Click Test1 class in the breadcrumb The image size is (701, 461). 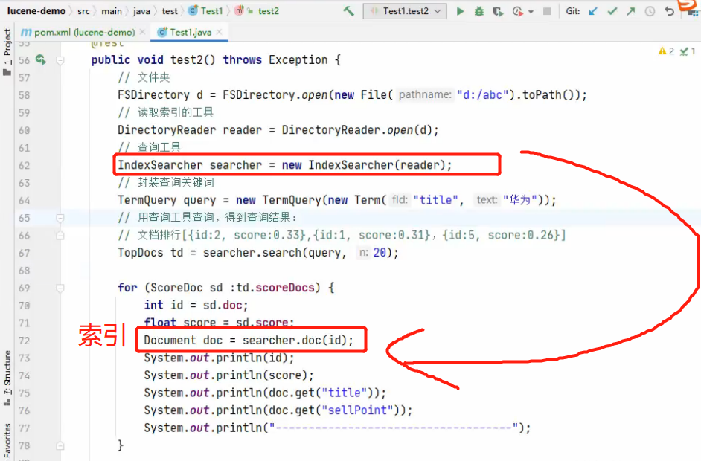[205, 11]
